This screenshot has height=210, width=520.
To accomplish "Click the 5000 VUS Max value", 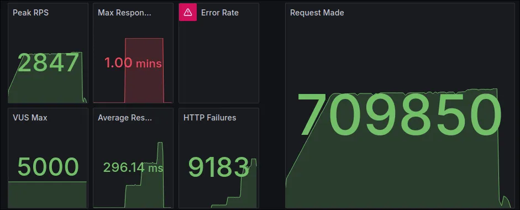I will tap(48, 167).
